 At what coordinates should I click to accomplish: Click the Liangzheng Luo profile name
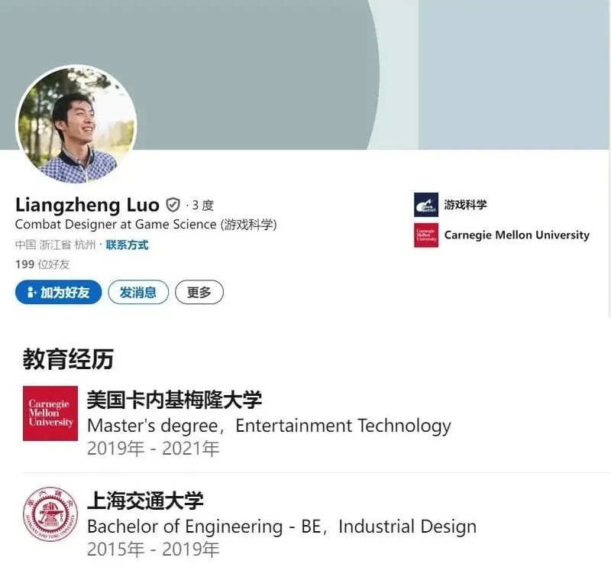(x=87, y=205)
